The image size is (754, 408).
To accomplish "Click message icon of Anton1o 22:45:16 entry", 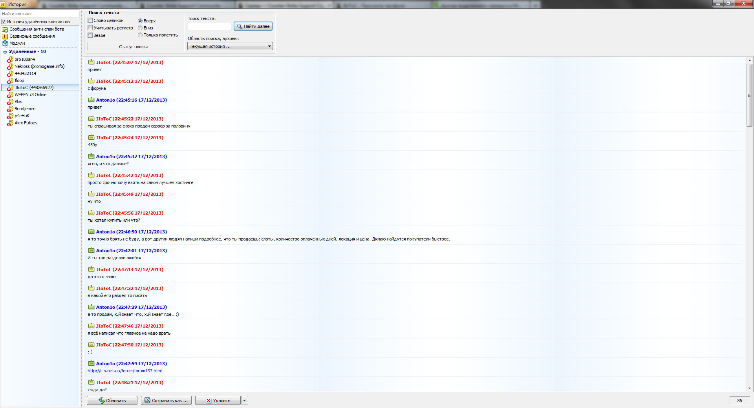I will tap(91, 100).
